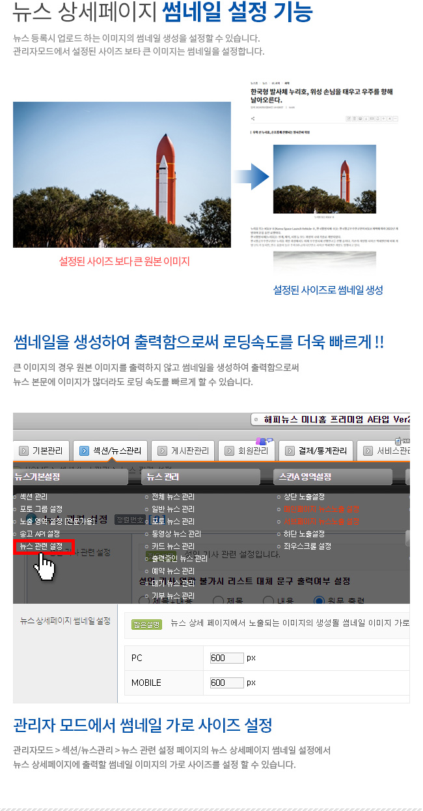Click the arrow icon on 결제/통계관리 tab
The image size is (423, 811).
(x=290, y=450)
